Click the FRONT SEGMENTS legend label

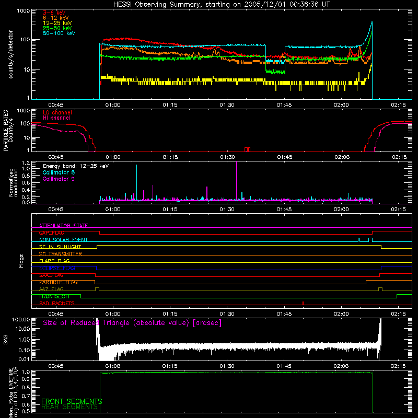pyautogui.click(x=72, y=401)
